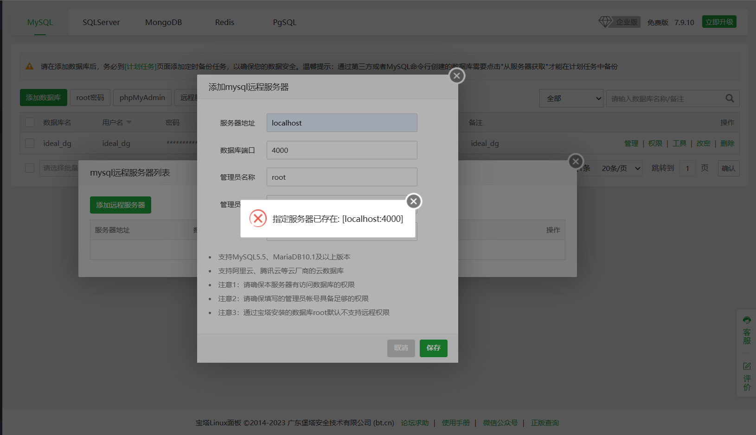Open the customer service headset icon
The width and height of the screenshot is (756, 435).
[747, 320]
